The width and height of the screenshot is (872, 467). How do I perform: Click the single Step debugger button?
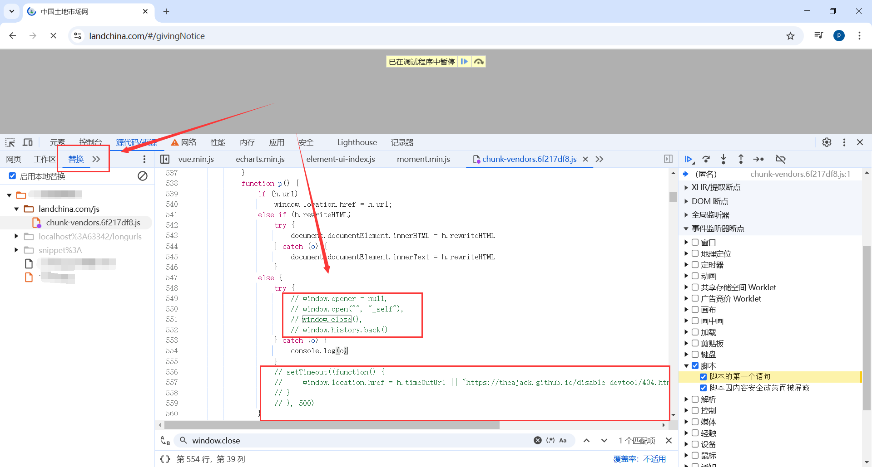coord(758,159)
